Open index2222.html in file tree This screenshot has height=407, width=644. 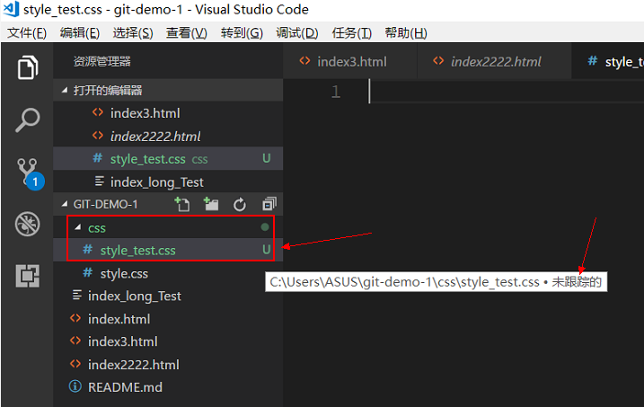pos(168,364)
